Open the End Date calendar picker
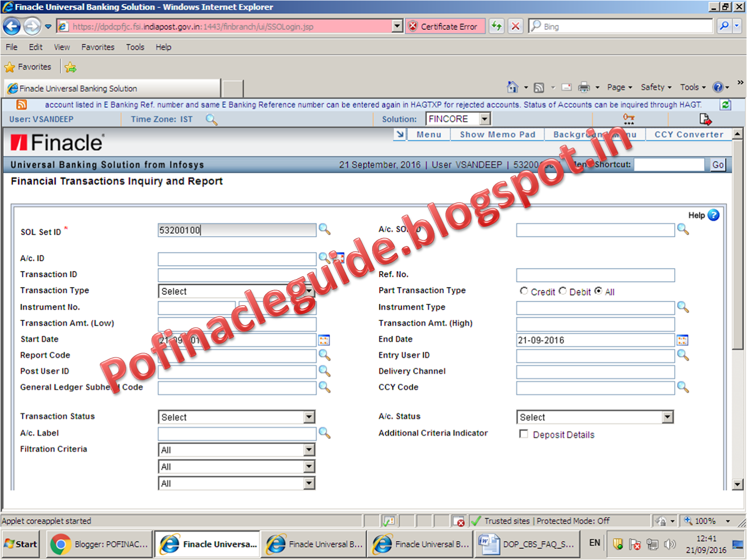Screen dimensions: 747x560 coord(682,340)
